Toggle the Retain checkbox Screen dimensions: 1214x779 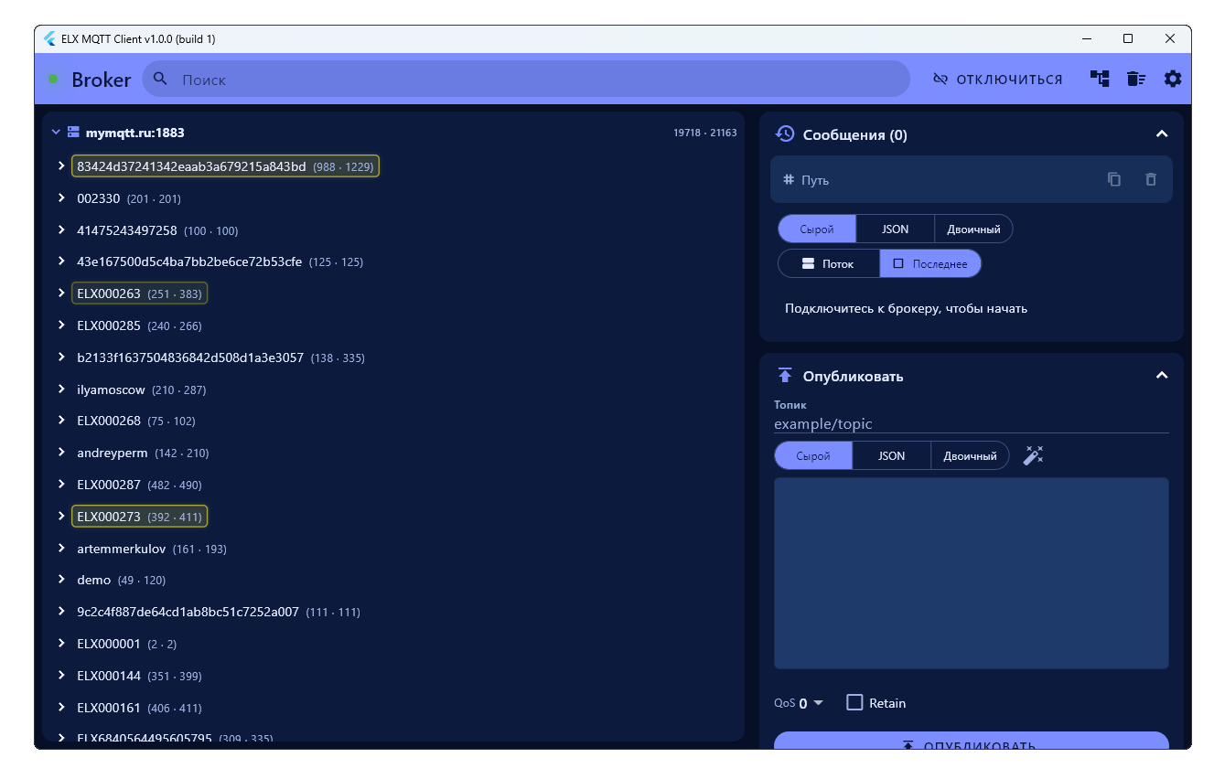click(854, 702)
